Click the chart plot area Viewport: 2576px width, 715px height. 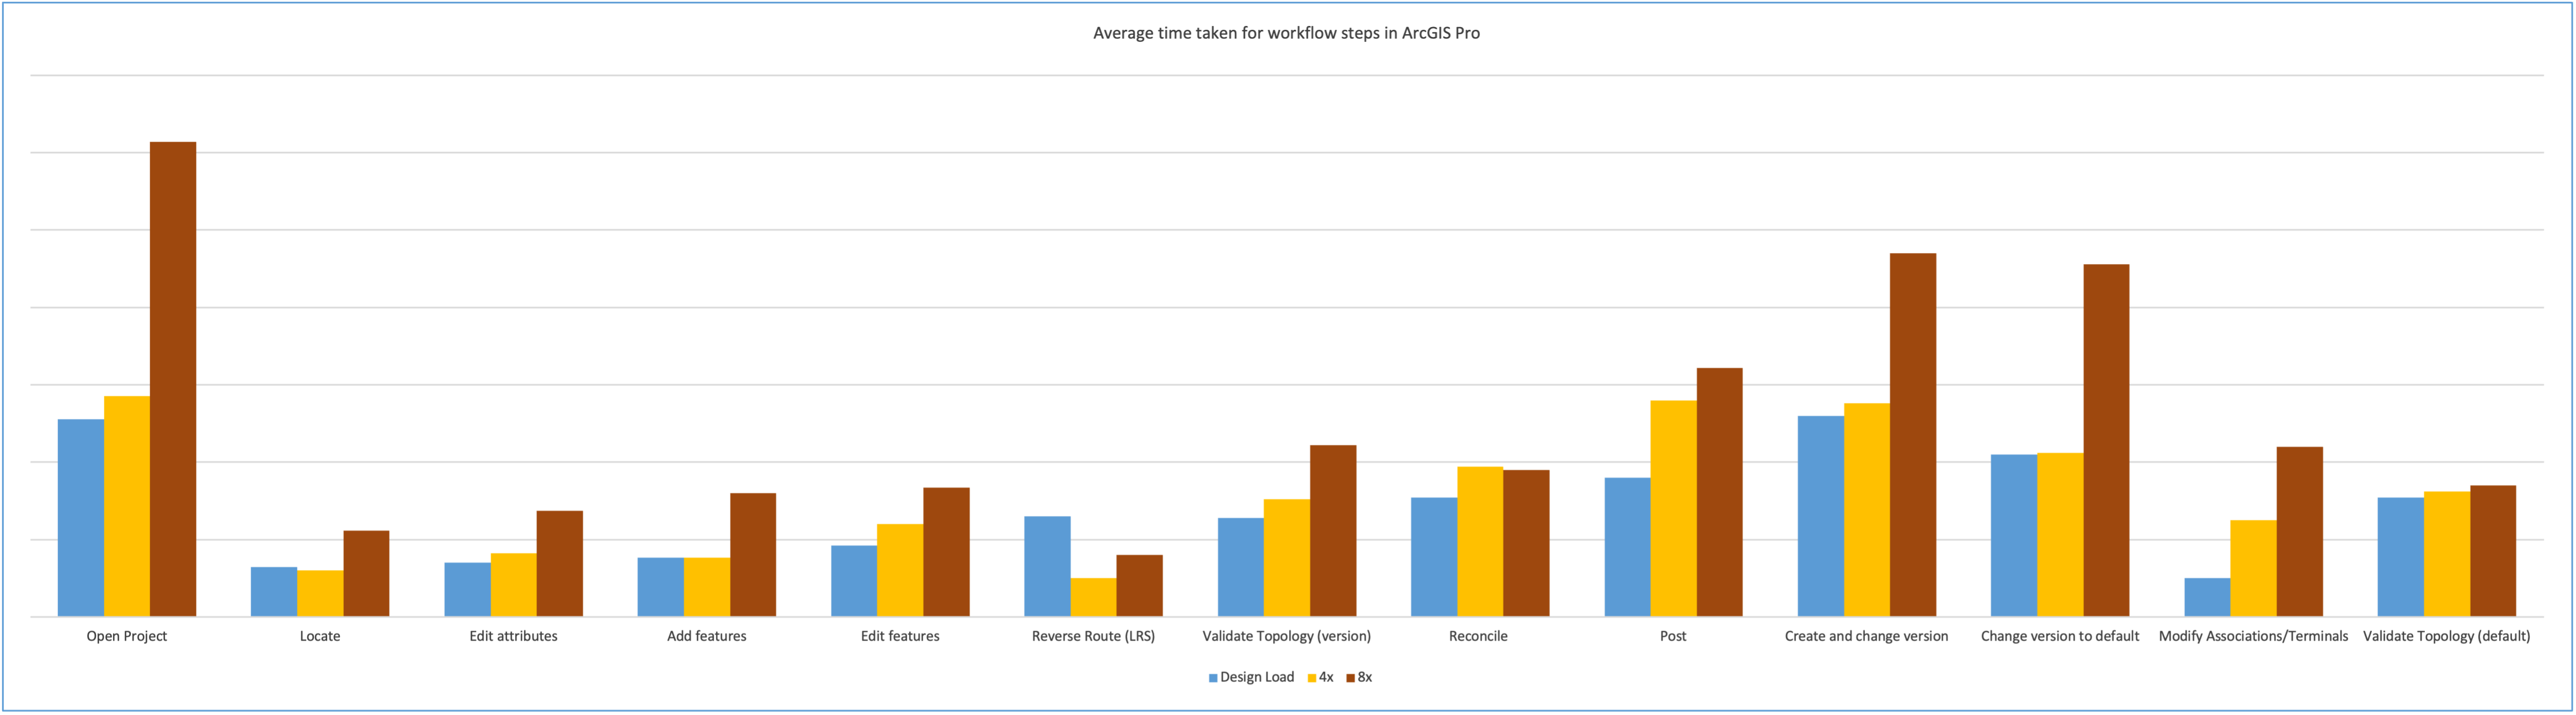[x=1288, y=329]
